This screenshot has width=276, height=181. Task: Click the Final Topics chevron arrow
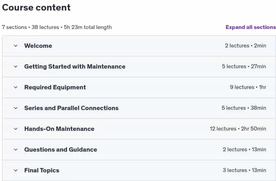pyautogui.click(x=16, y=170)
